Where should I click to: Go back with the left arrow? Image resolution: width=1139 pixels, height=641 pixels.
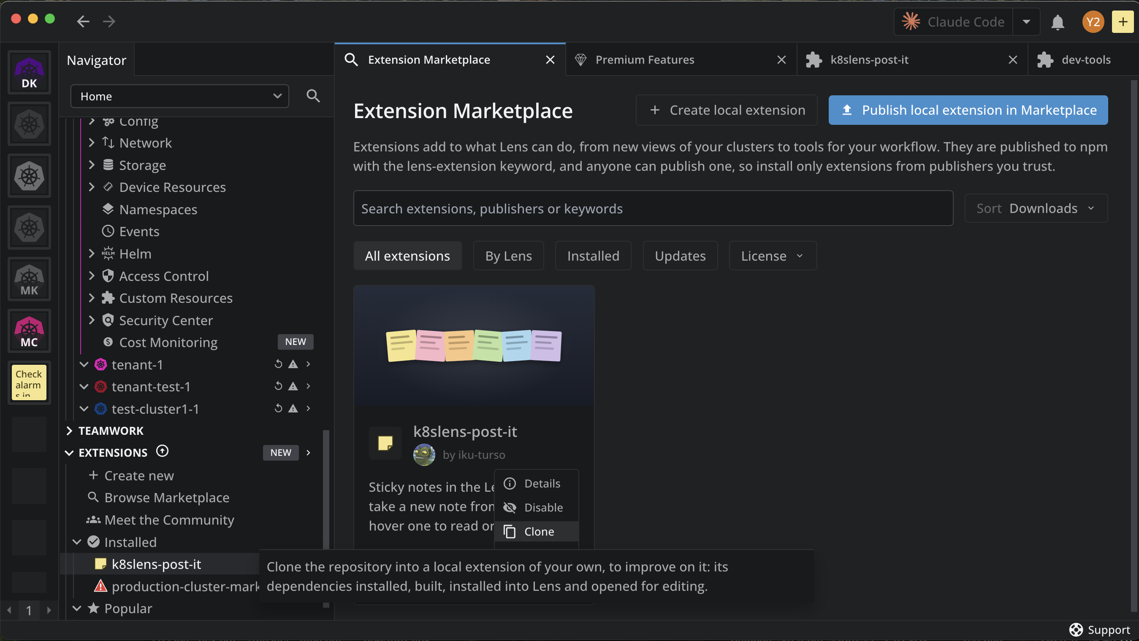tap(83, 21)
